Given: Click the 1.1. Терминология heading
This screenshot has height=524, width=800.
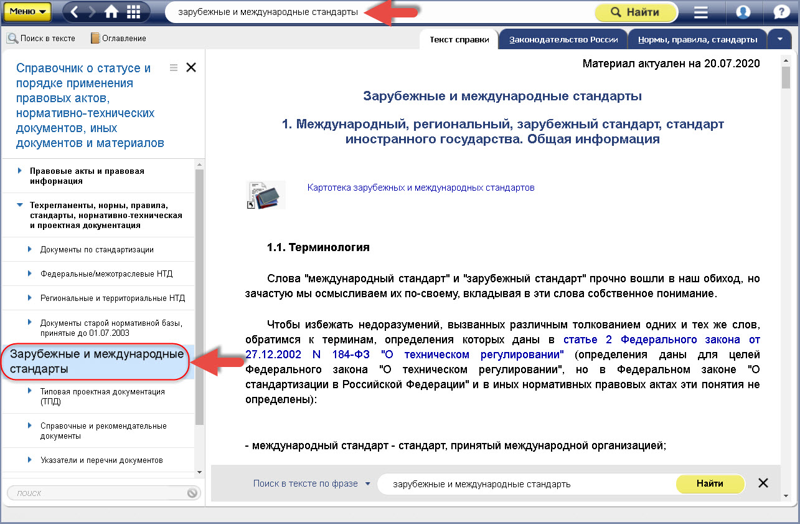Looking at the screenshot, I should tap(318, 247).
